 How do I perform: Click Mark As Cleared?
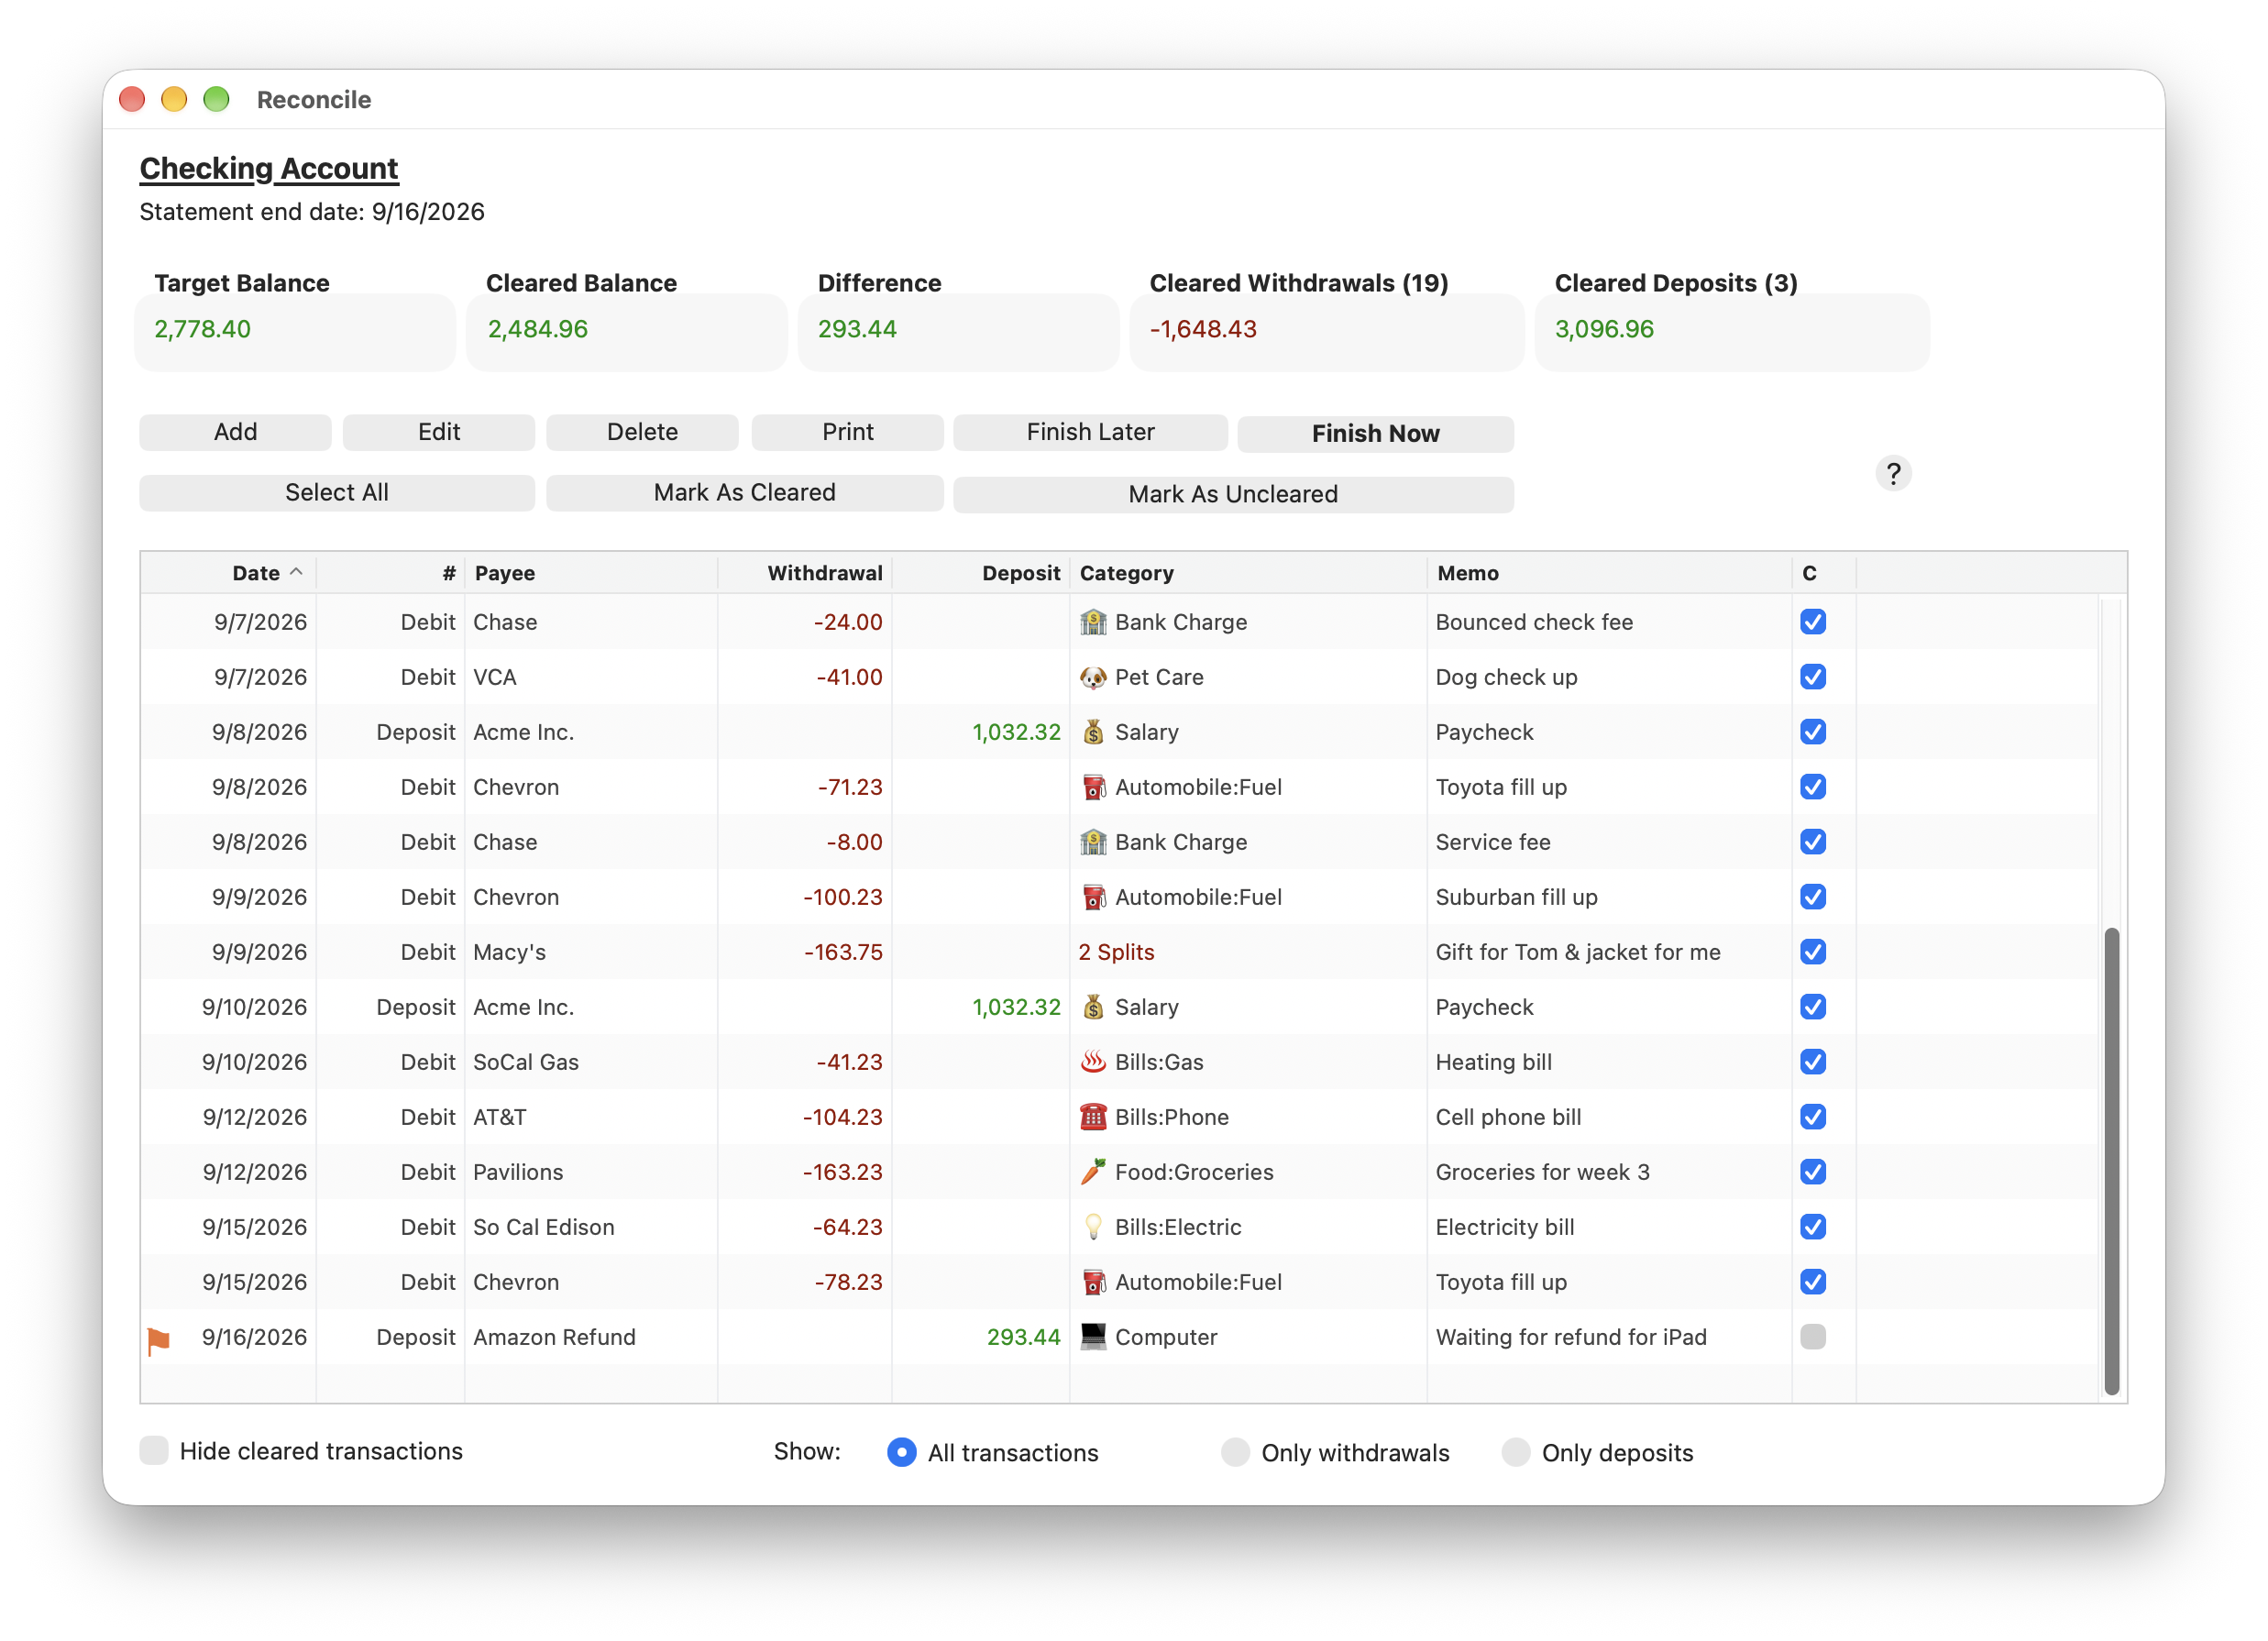coord(744,492)
